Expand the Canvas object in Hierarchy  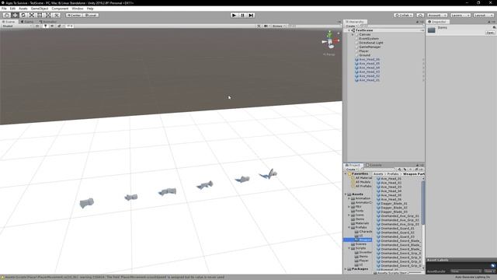point(353,34)
